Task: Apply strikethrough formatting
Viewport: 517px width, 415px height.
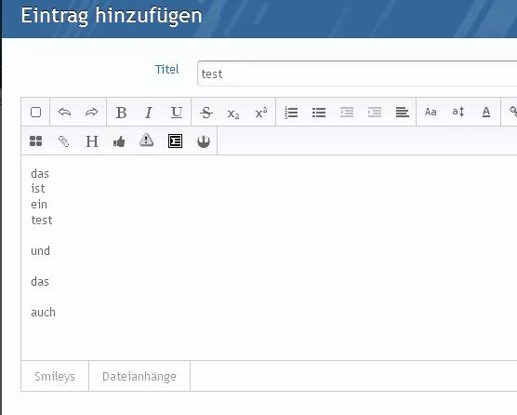Action: coord(206,113)
